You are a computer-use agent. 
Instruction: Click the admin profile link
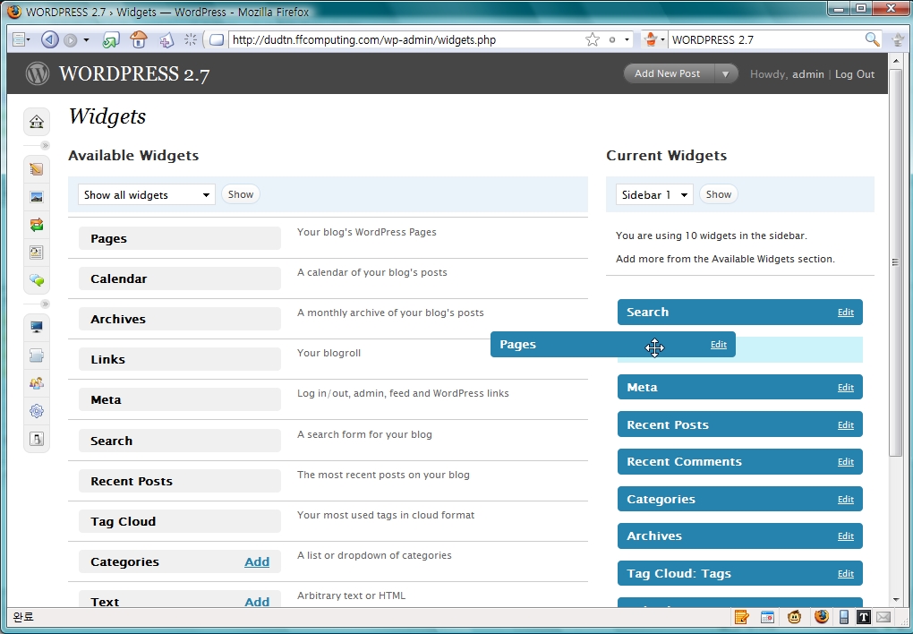(x=808, y=74)
